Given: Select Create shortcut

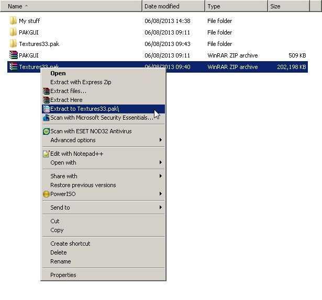Looking at the screenshot, I should coord(103,244).
